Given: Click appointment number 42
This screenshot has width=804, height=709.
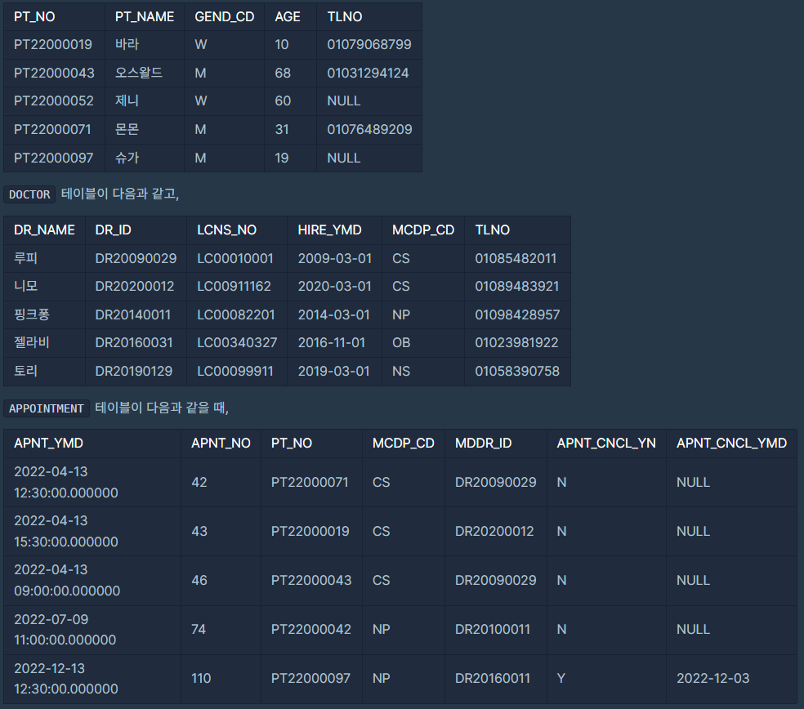Looking at the screenshot, I should (199, 483).
